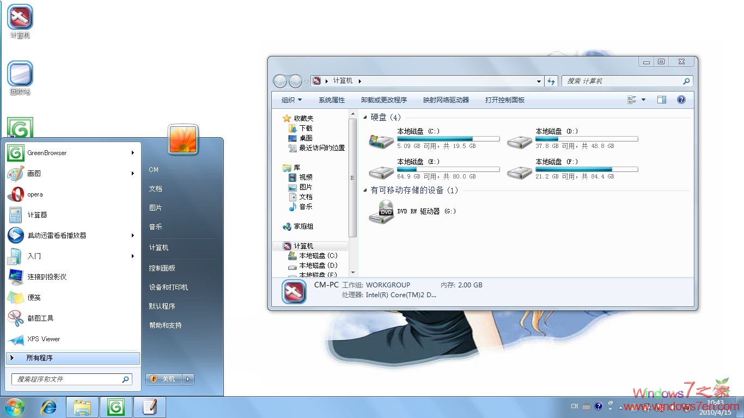Open Sticky Notes (便笺)
This screenshot has height=418, width=744.
[73, 298]
